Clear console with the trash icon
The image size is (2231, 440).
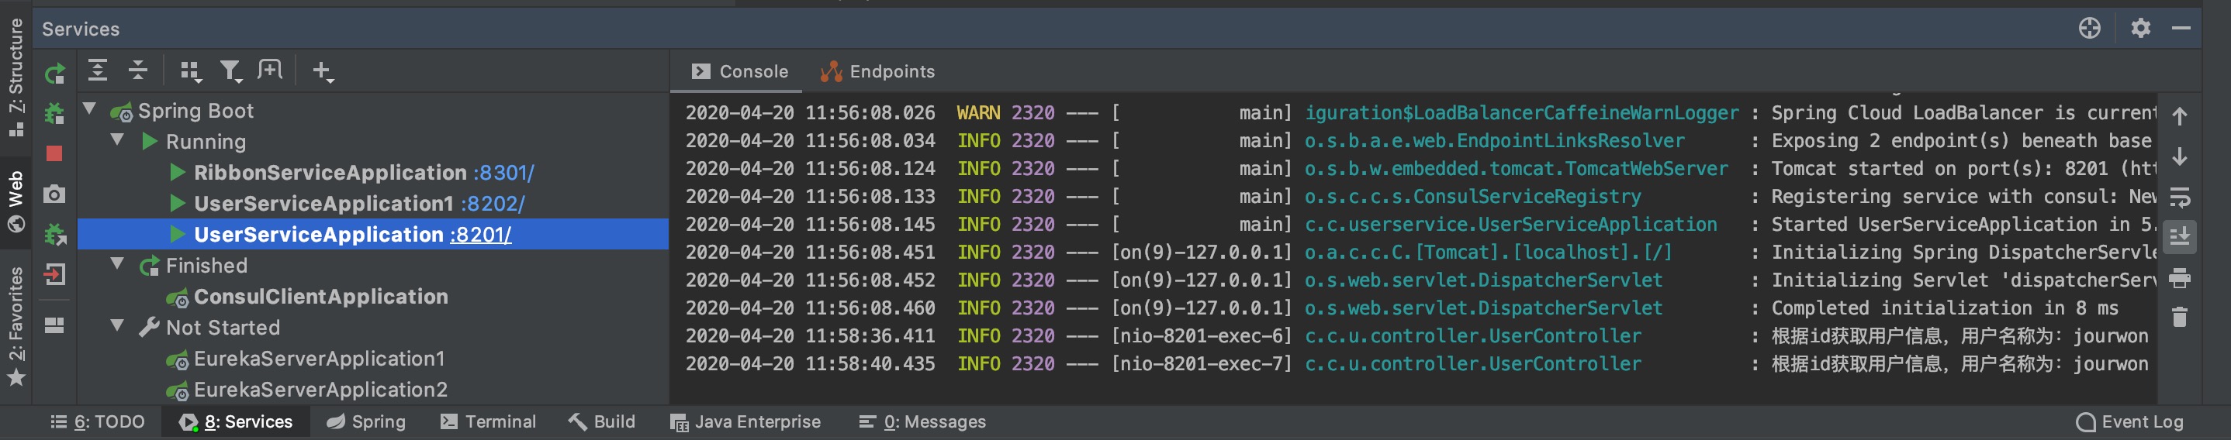pos(2179,318)
